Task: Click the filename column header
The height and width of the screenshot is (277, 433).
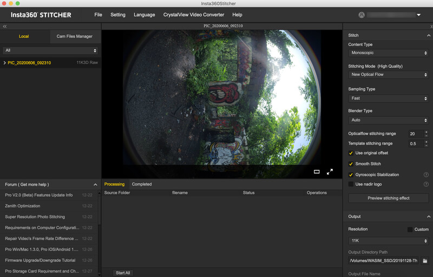Action: [180, 193]
